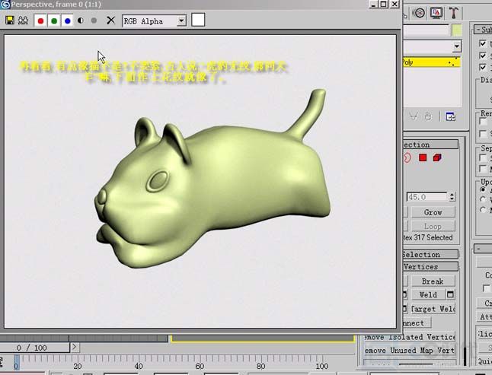Save the rendered bitmap with the disk icon

[10, 21]
